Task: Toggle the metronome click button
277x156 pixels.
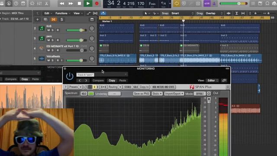Action: [x=214, y=3]
